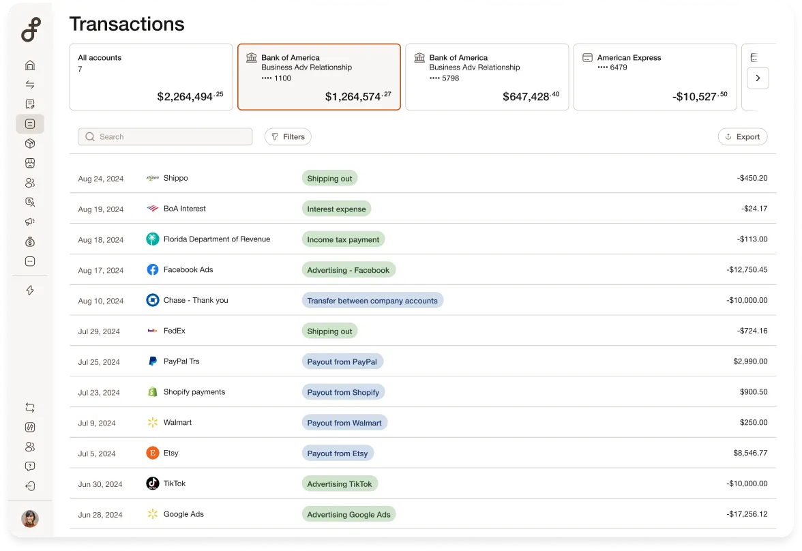
Task: Click the Payout from Walmart tag
Action: 344,423
